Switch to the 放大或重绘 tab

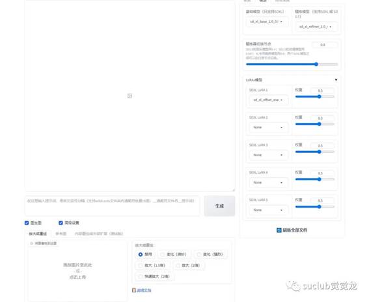tap(38, 234)
